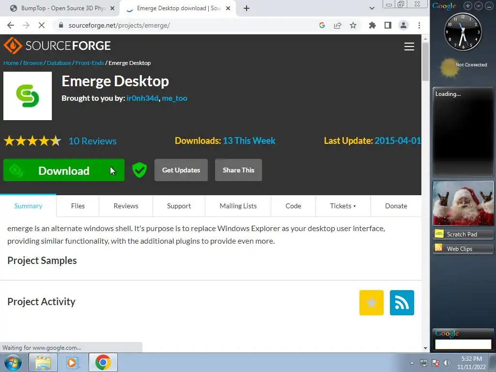Click the Share This button
The image size is (496, 372).
pos(238,170)
